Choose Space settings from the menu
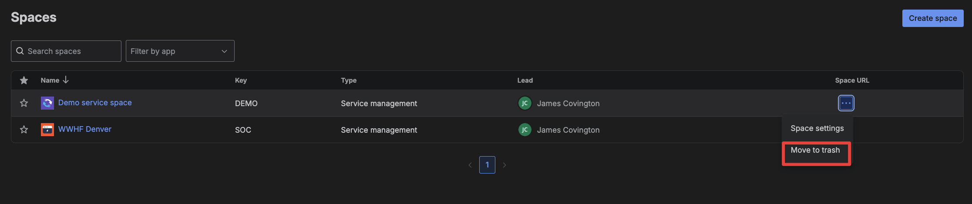Viewport: 972px width, 204px height. point(817,128)
